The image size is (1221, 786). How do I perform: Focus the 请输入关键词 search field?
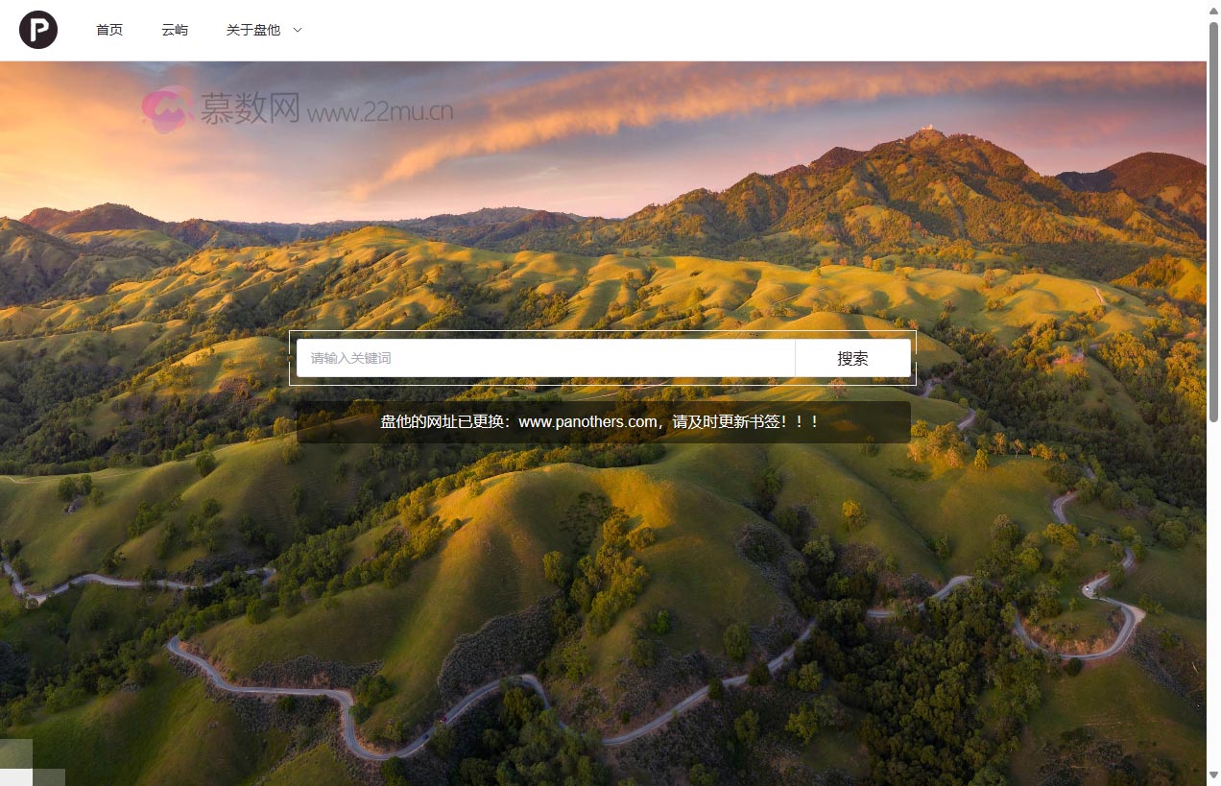545,358
